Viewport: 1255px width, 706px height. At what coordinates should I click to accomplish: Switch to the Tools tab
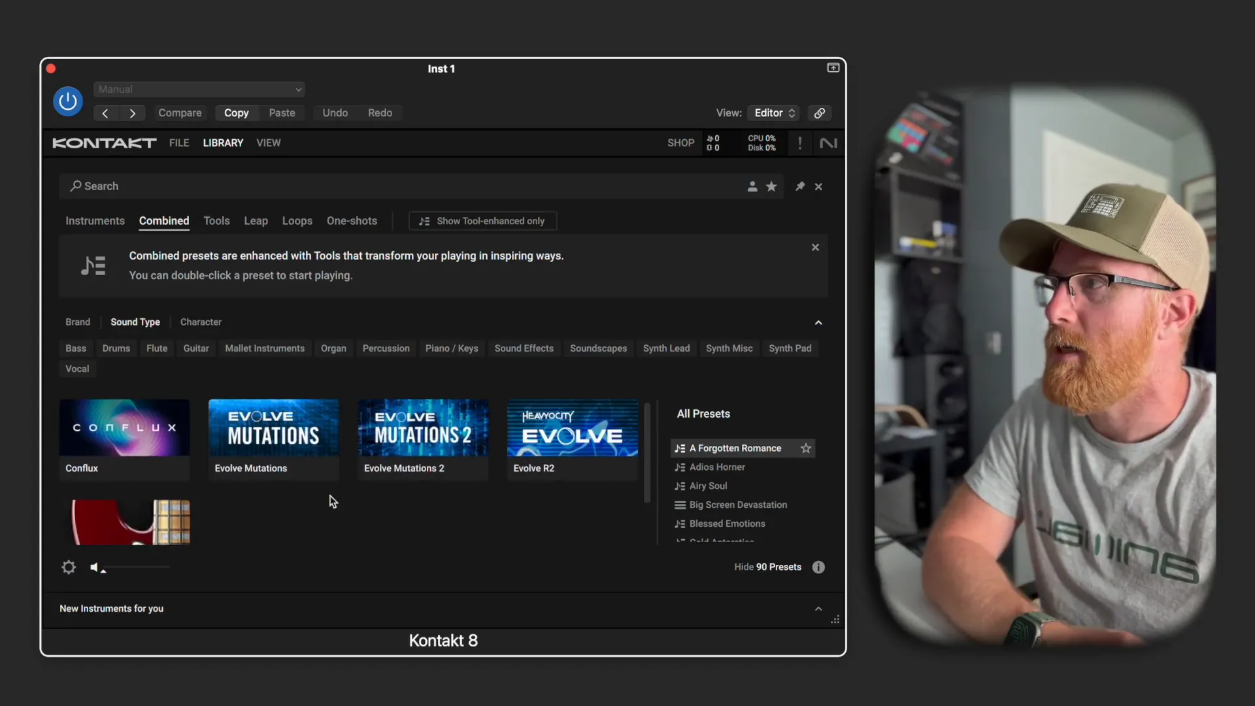click(216, 221)
